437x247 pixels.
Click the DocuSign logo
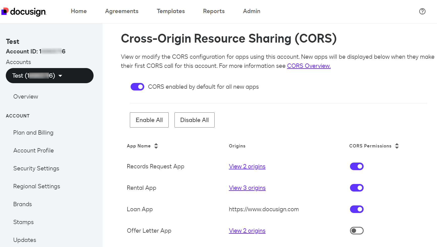24,11
